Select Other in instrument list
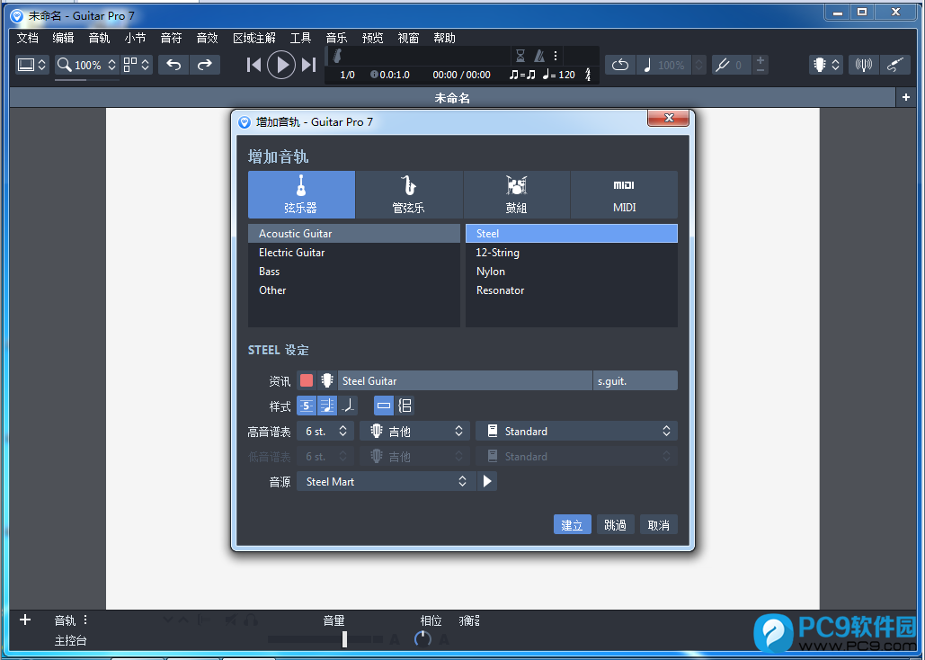Screen dimensions: 925x660 pos(354,290)
